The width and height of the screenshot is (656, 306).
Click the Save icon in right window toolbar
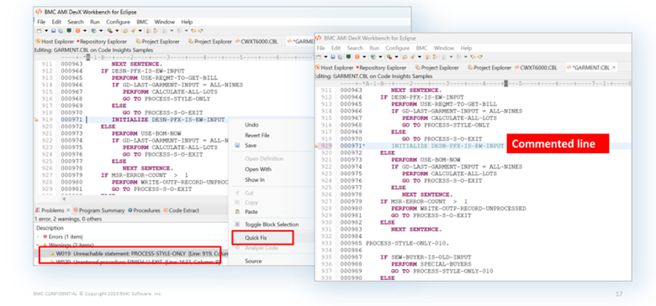tap(333, 57)
